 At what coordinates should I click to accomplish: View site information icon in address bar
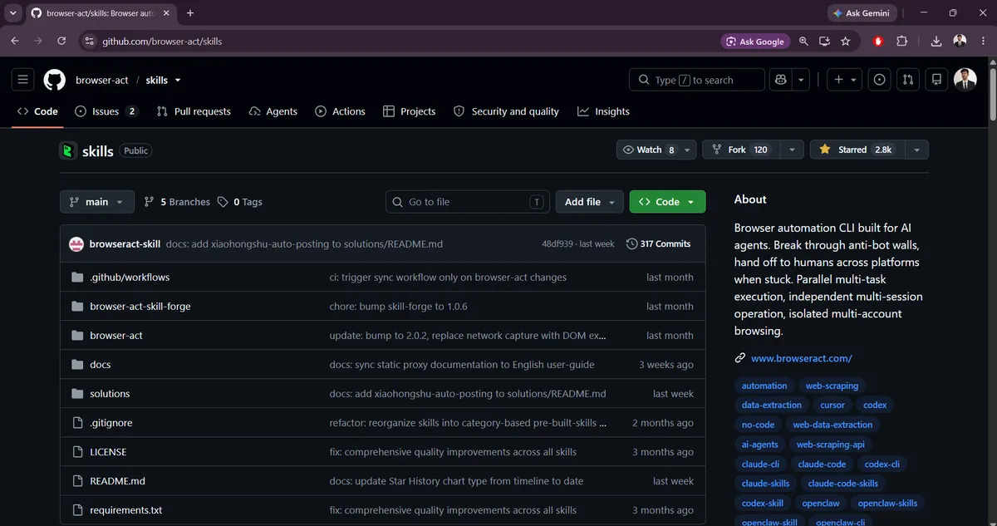pos(90,41)
